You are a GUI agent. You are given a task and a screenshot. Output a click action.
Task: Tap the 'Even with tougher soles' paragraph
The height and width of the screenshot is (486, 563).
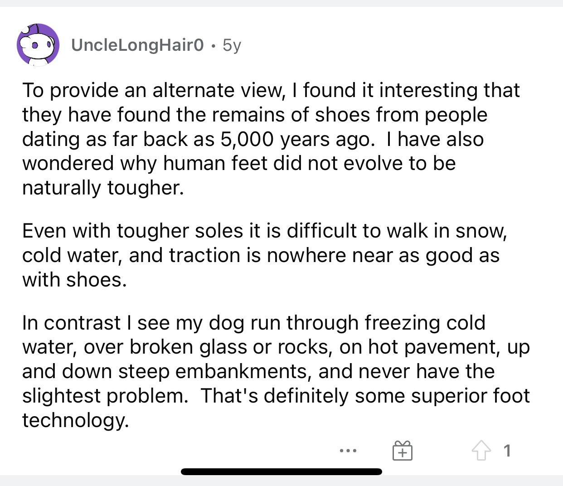pyautogui.click(x=265, y=255)
